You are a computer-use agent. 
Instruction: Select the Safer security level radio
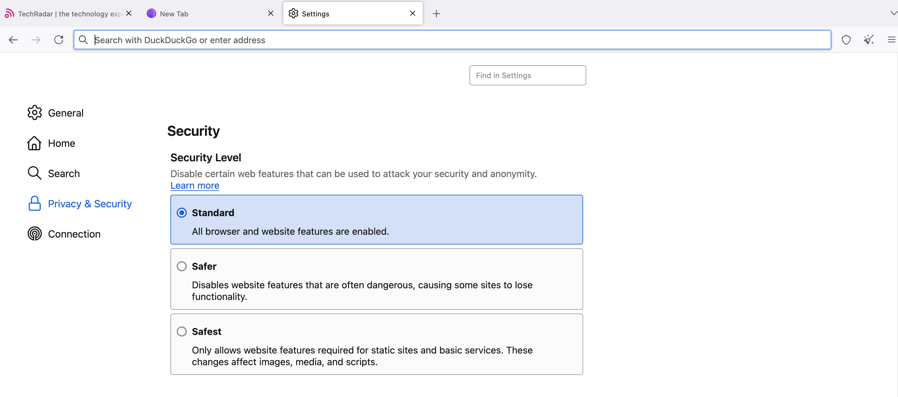tap(182, 266)
